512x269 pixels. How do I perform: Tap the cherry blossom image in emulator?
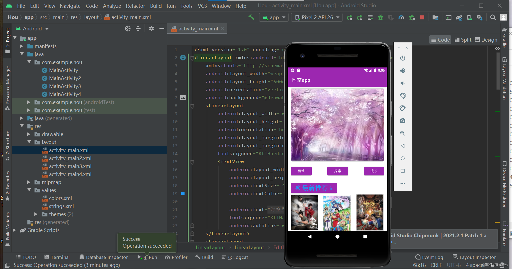(x=337, y=125)
